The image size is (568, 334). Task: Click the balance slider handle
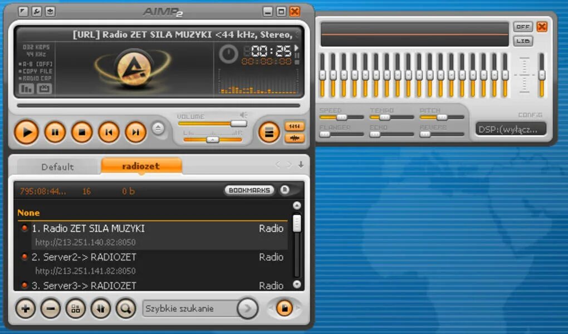point(213,140)
